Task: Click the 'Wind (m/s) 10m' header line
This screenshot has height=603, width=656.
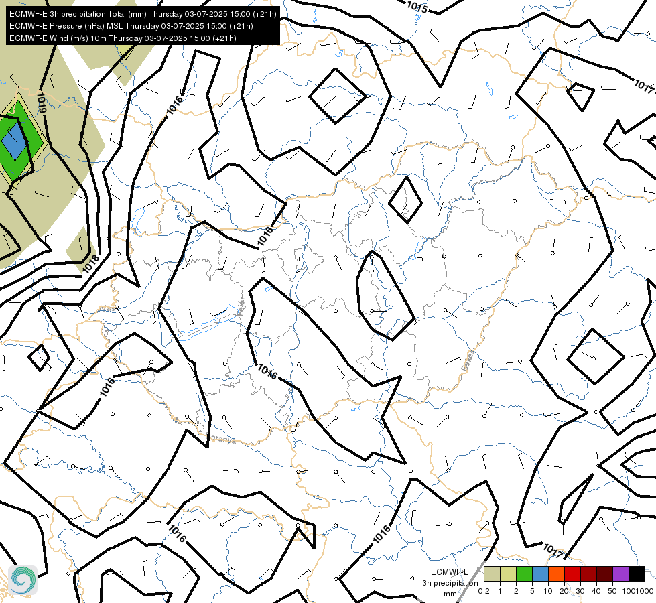Action: tap(123, 38)
